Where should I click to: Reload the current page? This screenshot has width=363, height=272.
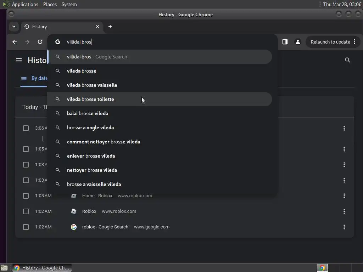coord(40,42)
